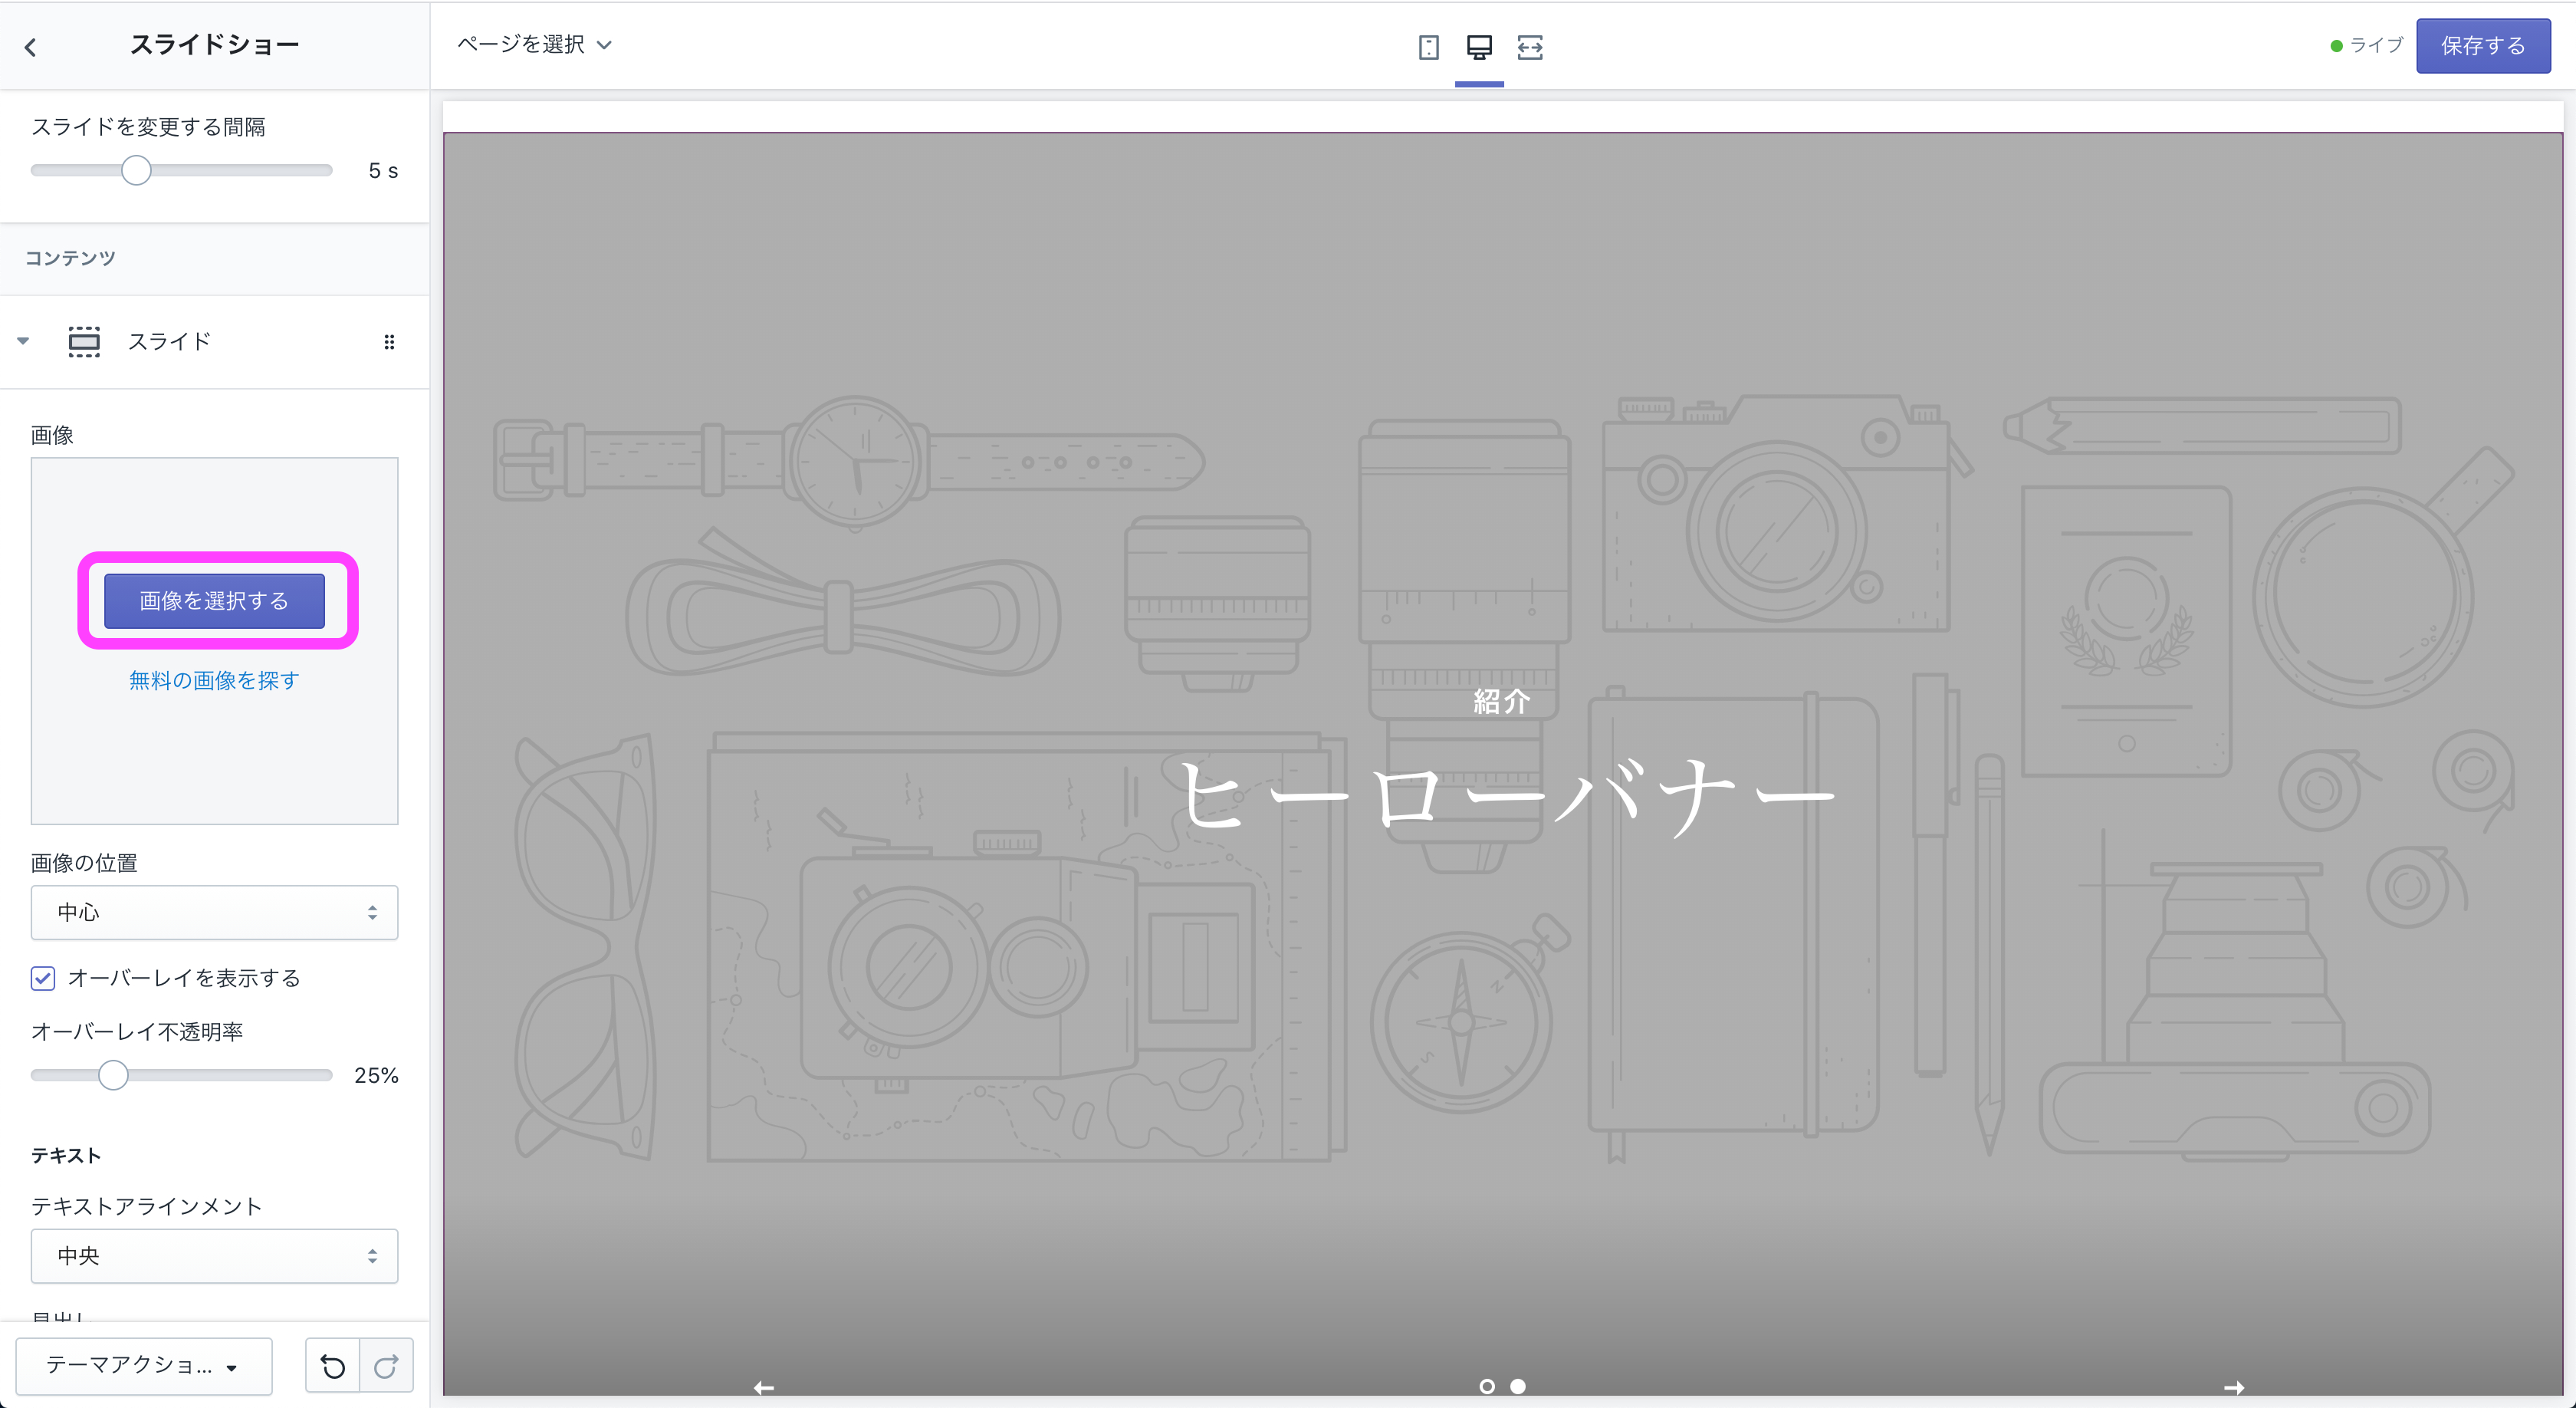The width and height of the screenshot is (2576, 1408).
Task: Collapse the スライド block triangle
Action: [x=23, y=341]
